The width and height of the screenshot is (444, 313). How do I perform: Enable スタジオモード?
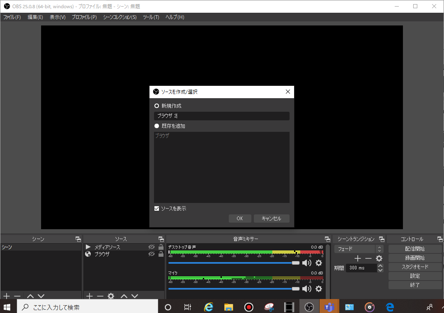415,267
